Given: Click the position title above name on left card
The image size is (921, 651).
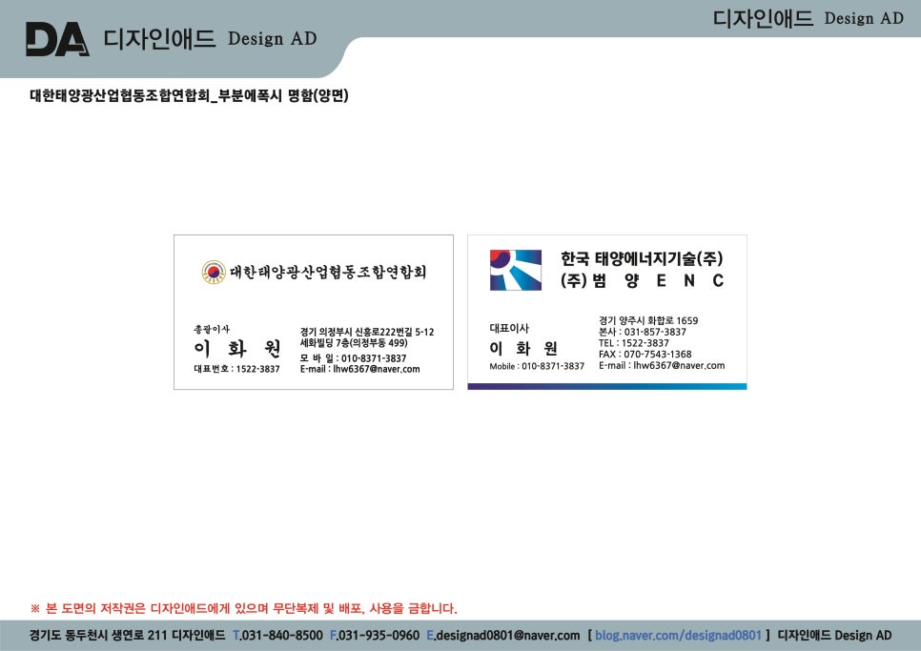Looking at the screenshot, I should tap(212, 329).
